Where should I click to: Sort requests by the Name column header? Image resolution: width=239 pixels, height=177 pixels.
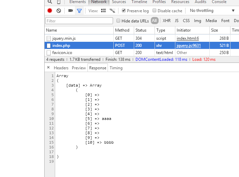tap(79, 30)
